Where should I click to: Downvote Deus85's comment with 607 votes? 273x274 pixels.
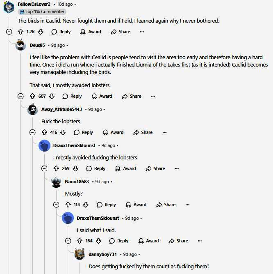[x=52, y=96]
